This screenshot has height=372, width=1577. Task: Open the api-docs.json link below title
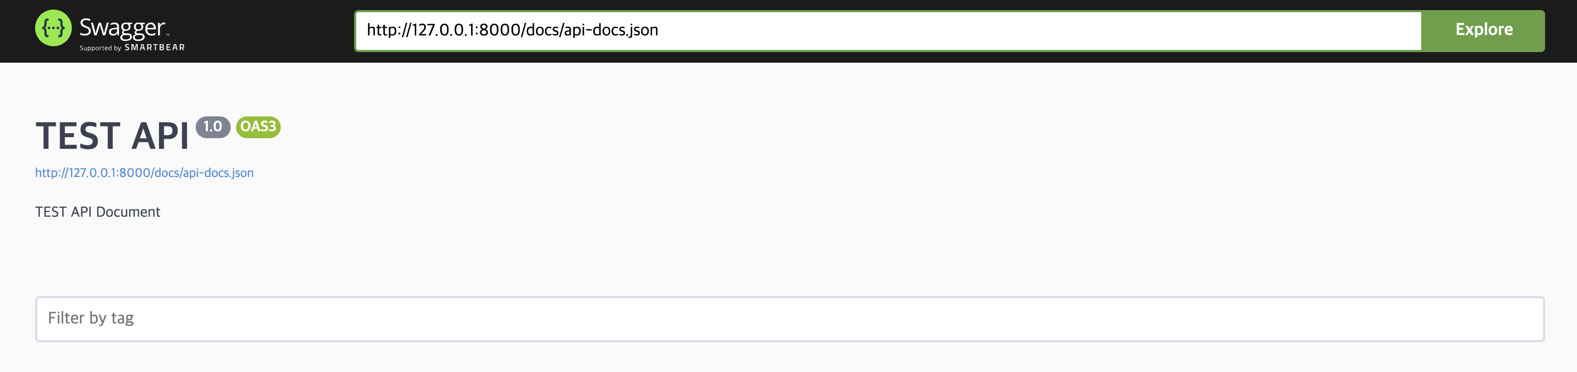tap(144, 173)
